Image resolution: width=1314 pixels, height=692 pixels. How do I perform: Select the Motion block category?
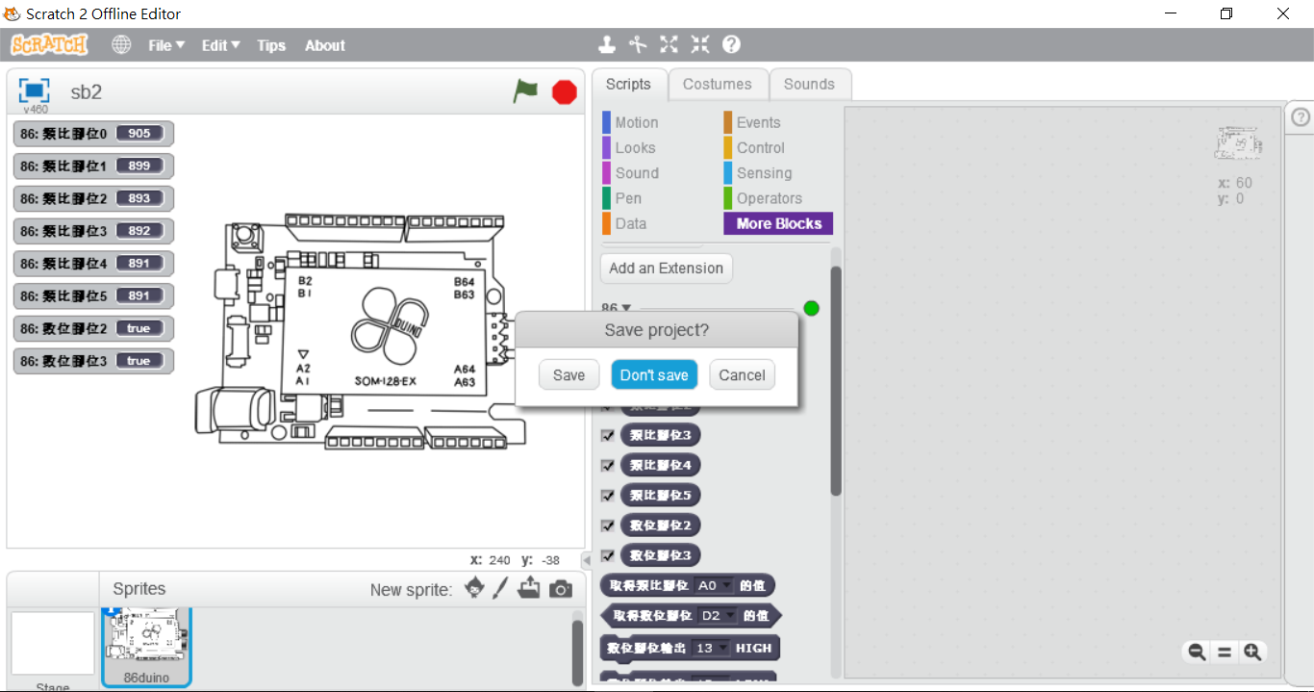pyautogui.click(x=637, y=122)
